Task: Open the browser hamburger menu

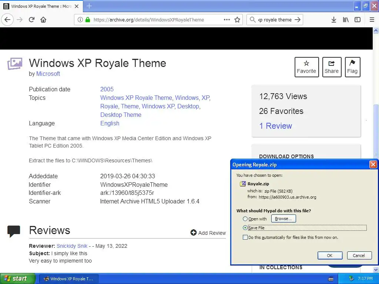Action: (372, 20)
